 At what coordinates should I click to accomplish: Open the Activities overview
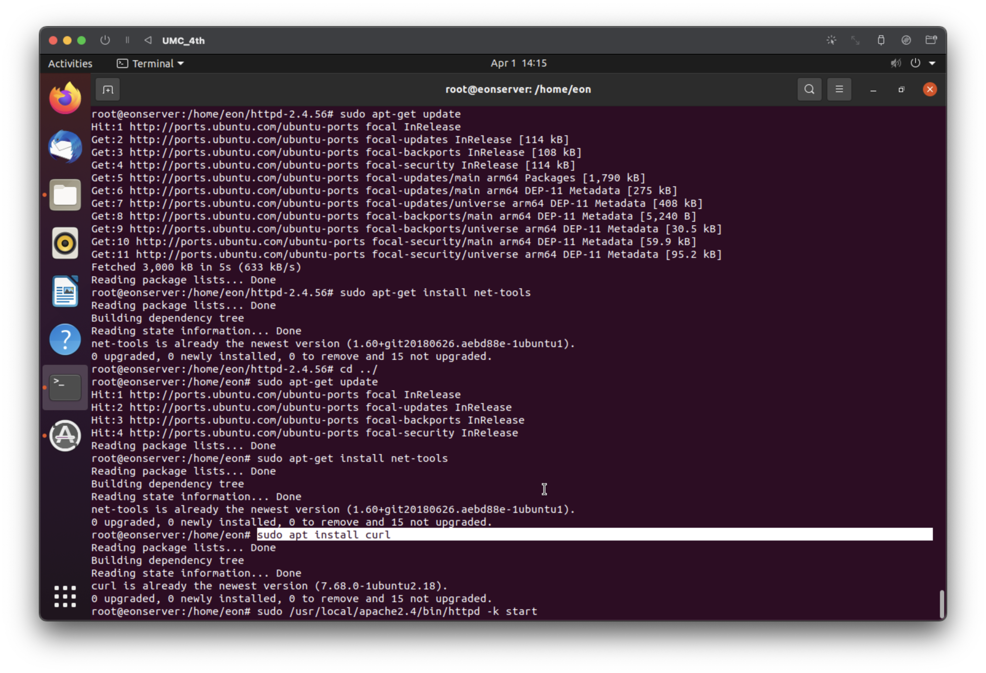tap(70, 64)
